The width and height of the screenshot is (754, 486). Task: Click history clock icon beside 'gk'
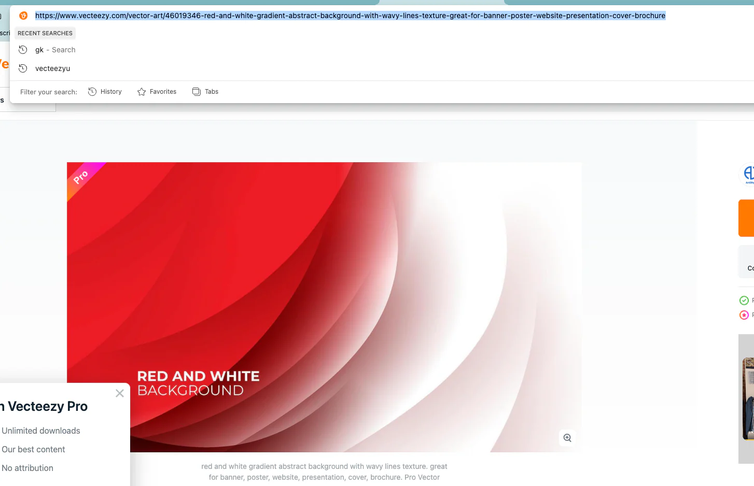[x=23, y=50]
